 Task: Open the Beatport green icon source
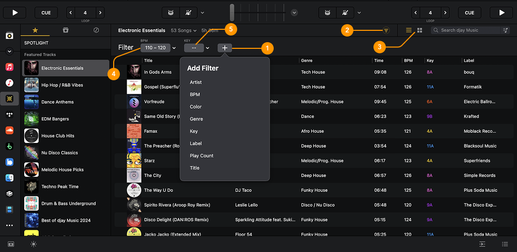click(x=10, y=146)
